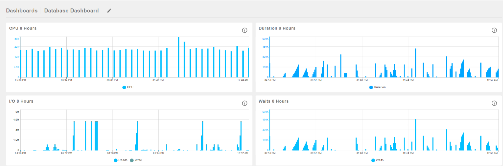The image size is (503, 166).
Task: Select the tallest Waits bar near 09:44 PM
Action: (416, 135)
